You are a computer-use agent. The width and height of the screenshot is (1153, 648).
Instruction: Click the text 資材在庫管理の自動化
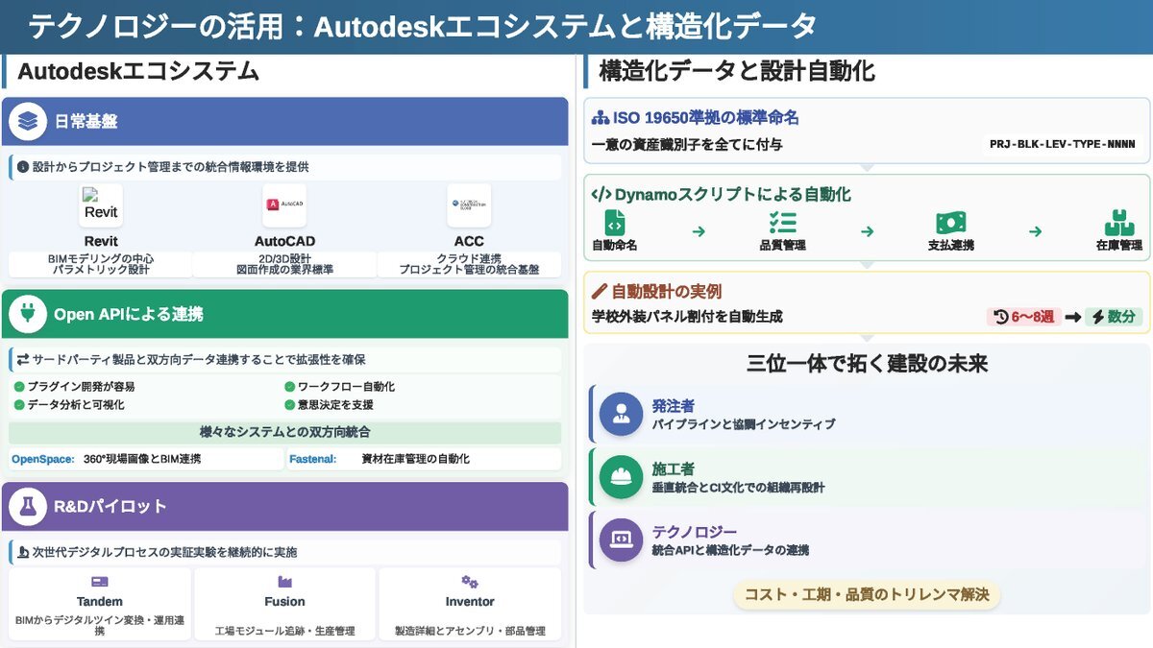click(416, 459)
